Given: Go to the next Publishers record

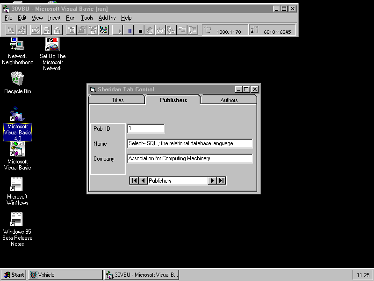Looking at the screenshot, I should pos(212,181).
